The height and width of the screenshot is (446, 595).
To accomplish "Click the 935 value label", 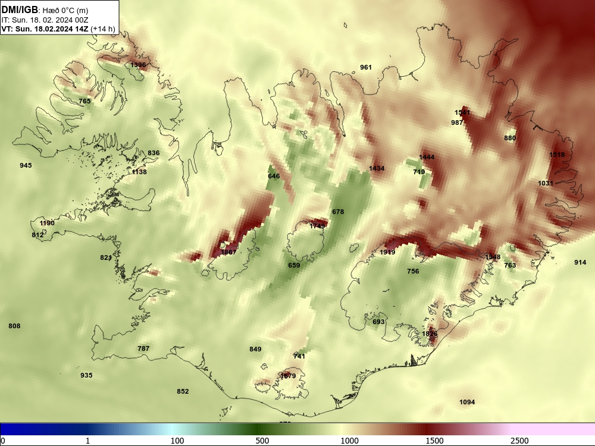I will [x=86, y=375].
